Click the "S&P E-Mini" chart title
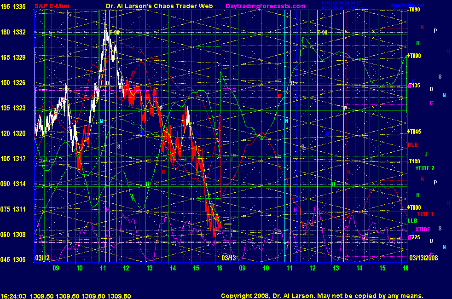The height and width of the screenshot is (299, 452). point(52,6)
